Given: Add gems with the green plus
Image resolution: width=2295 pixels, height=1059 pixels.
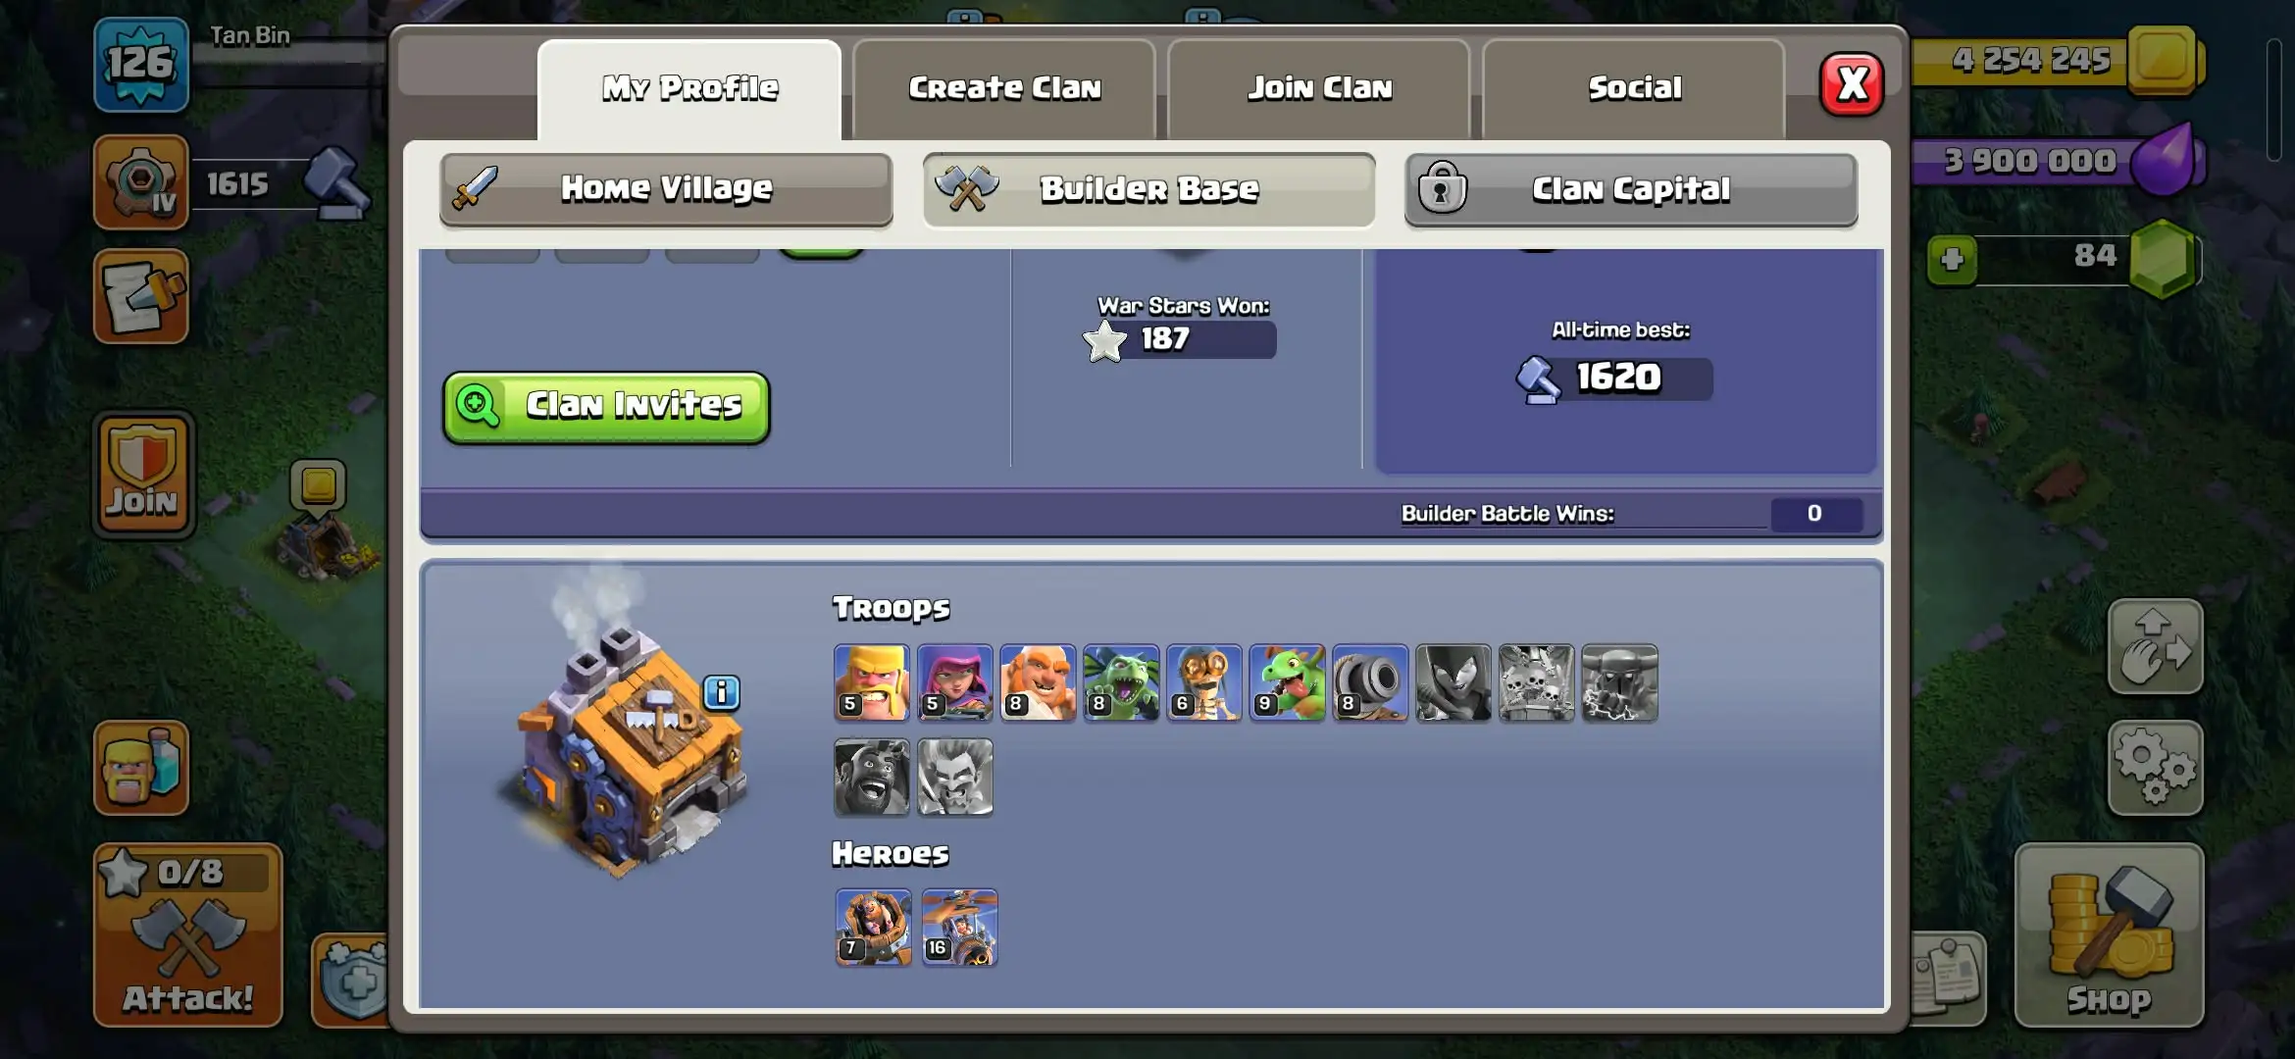Looking at the screenshot, I should [1952, 260].
